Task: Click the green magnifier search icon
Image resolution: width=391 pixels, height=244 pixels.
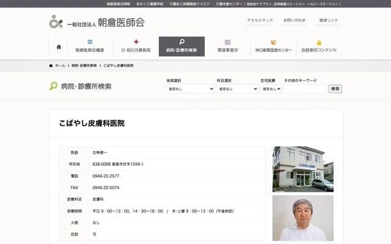Action: (x=53, y=86)
